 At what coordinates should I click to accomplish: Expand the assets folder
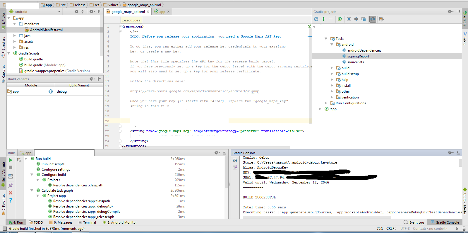pyautogui.click(x=15, y=42)
